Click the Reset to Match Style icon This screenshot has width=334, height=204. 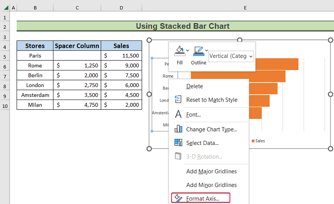coord(178,100)
